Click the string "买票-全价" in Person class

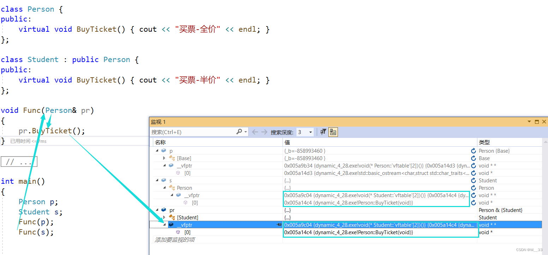197,29
